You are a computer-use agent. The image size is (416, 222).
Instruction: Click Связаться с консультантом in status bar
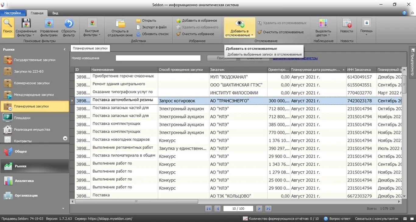[376, 219]
